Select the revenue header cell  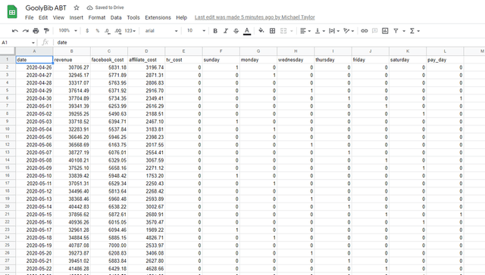click(x=71, y=60)
